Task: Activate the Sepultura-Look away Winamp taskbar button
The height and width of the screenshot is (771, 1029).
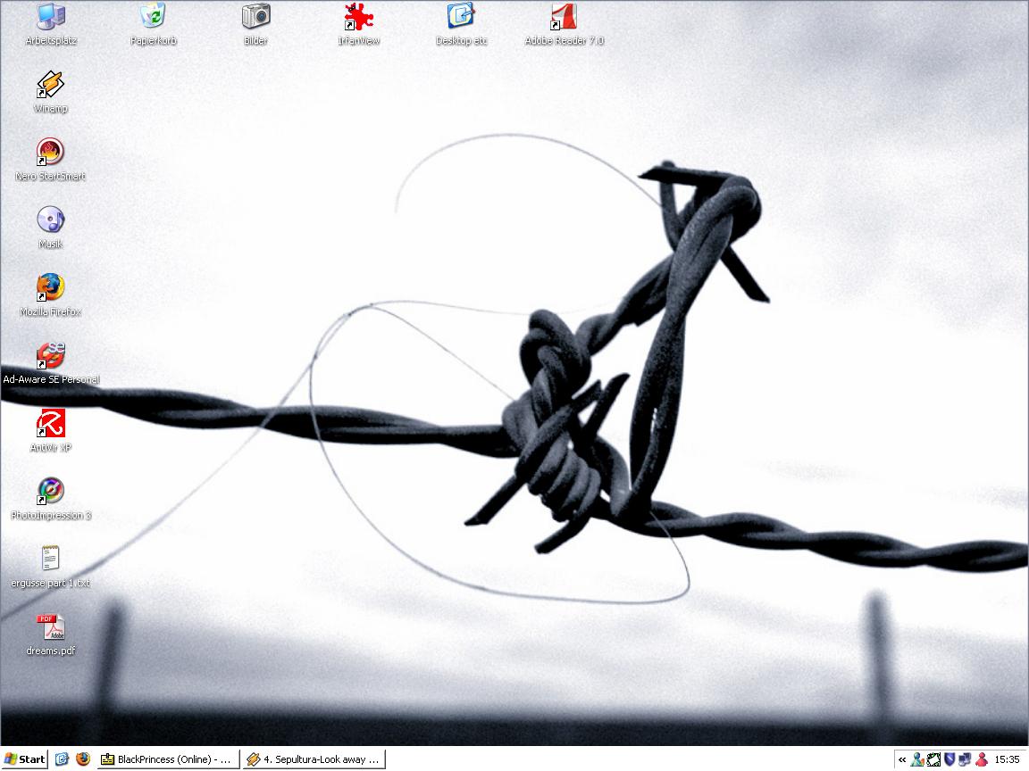Action: (x=314, y=759)
